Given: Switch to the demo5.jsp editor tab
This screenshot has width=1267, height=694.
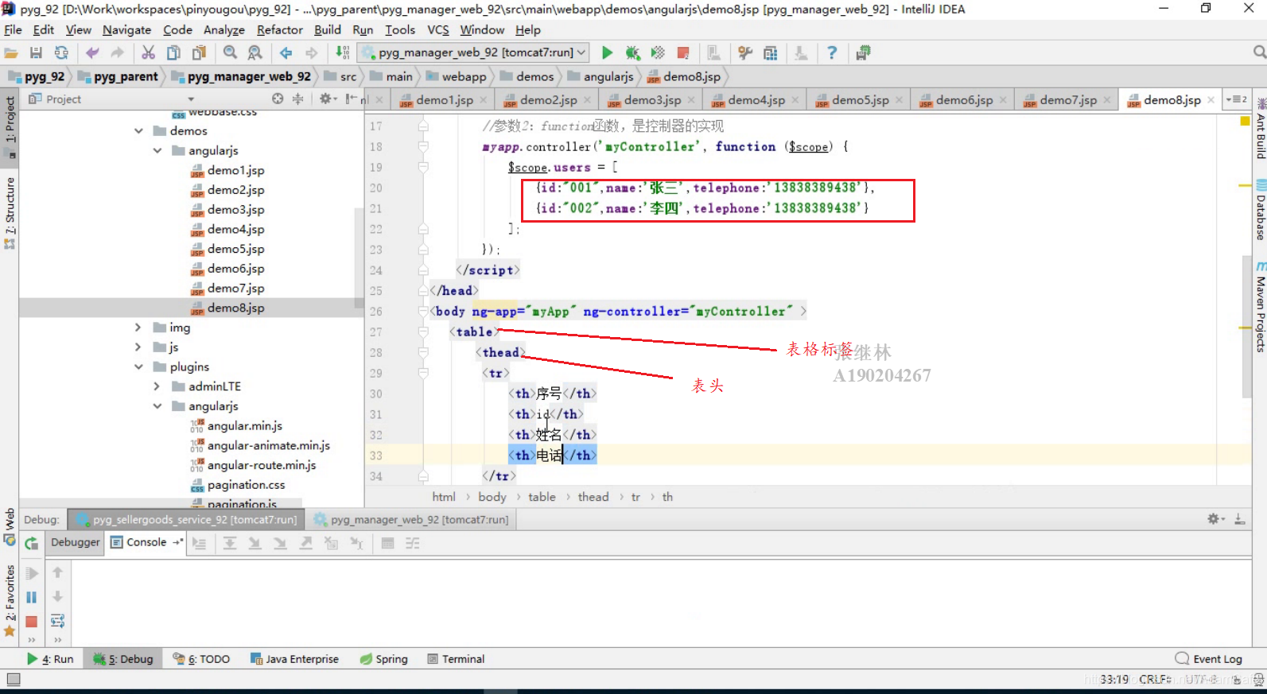Looking at the screenshot, I should tap(860, 99).
